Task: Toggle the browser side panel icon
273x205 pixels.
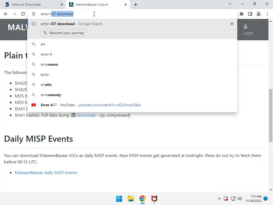Action: pos(250,14)
